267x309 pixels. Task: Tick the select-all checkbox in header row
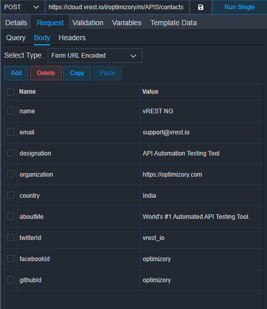11,92
